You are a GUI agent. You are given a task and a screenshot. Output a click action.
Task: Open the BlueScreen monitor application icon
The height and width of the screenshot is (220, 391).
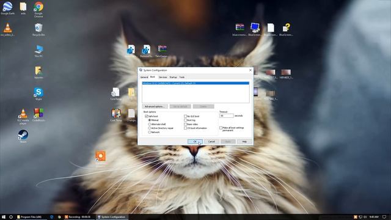[255, 29]
